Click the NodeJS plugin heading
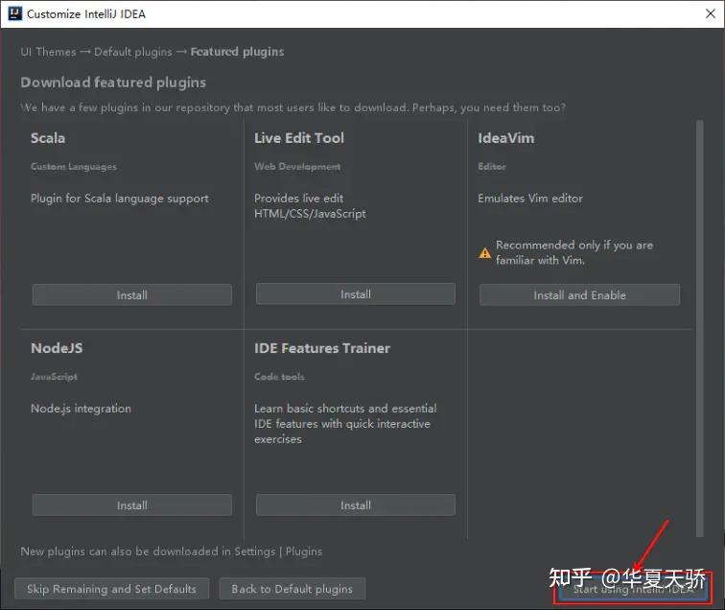Viewport: 725px width, 610px height. pyautogui.click(x=57, y=348)
